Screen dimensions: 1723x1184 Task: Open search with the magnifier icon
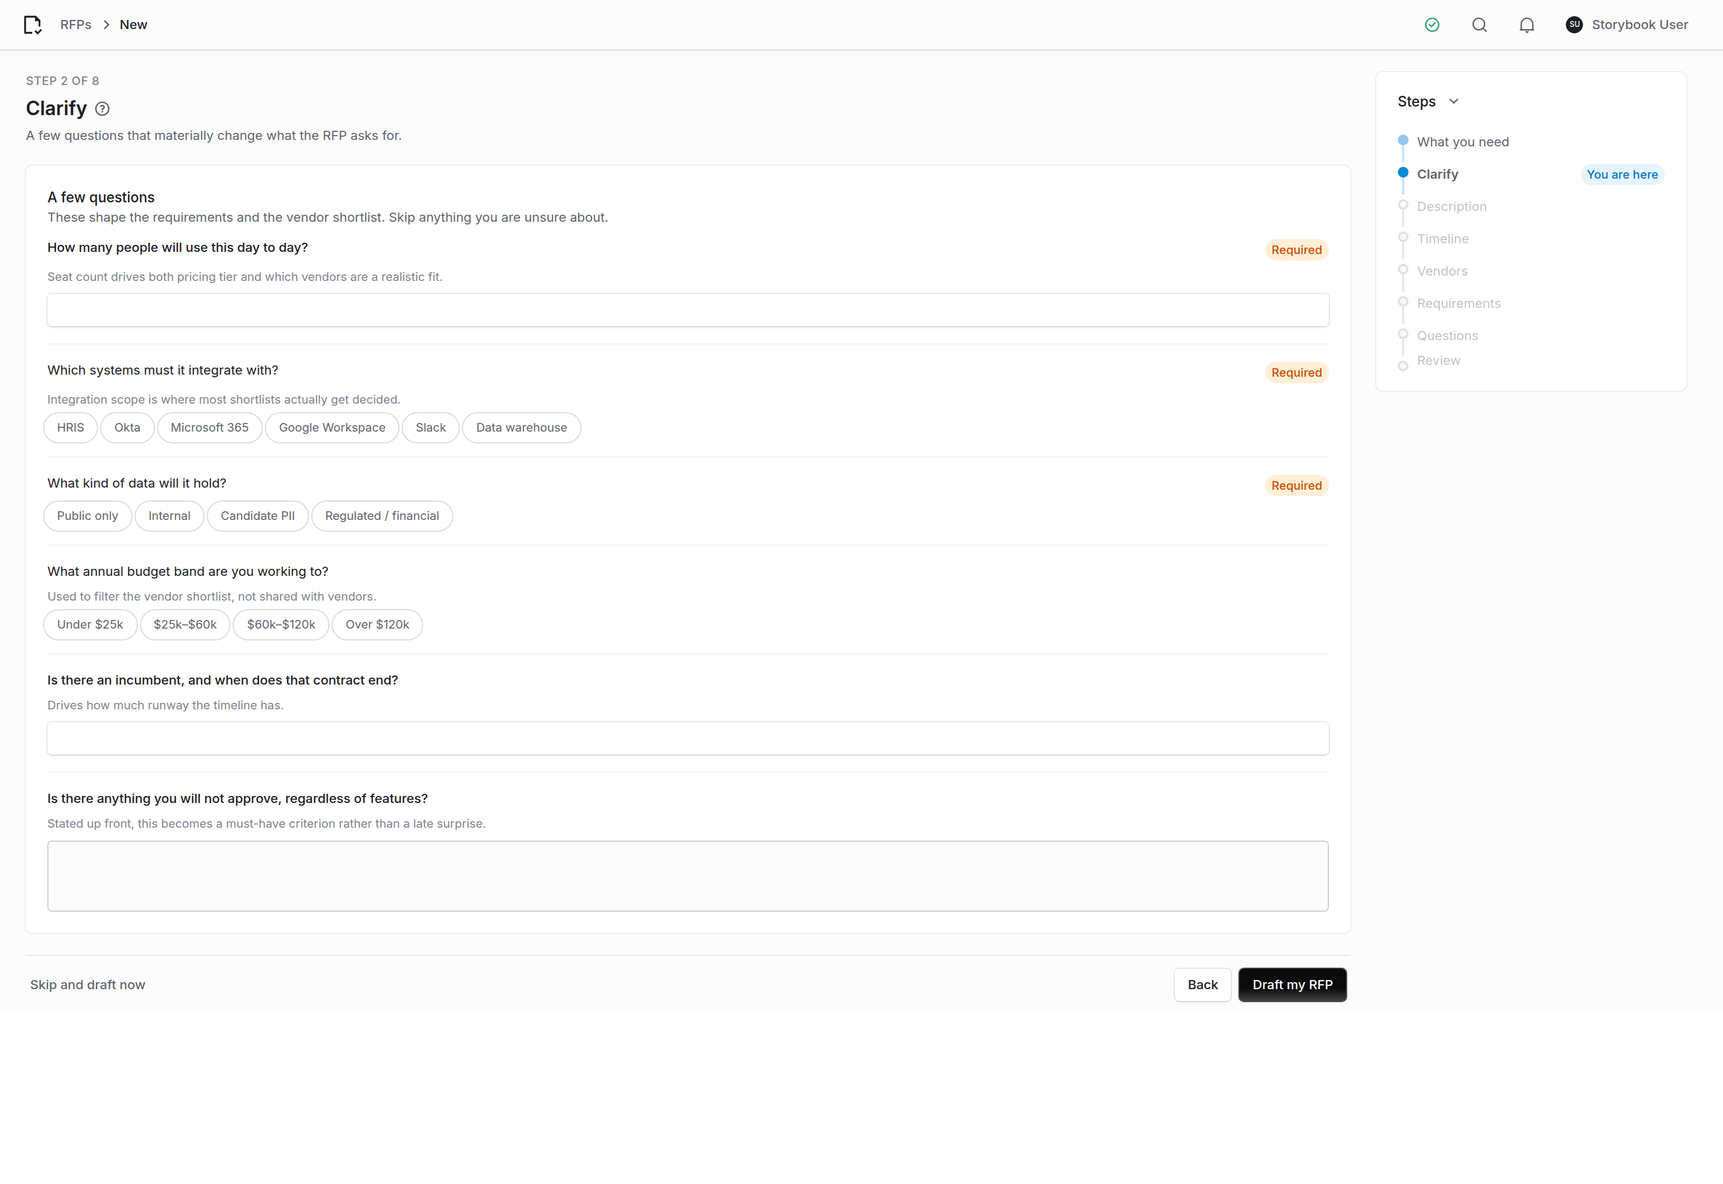(1480, 24)
